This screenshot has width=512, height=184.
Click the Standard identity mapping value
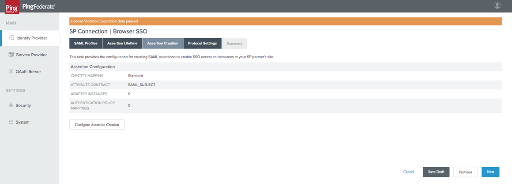[136, 76]
